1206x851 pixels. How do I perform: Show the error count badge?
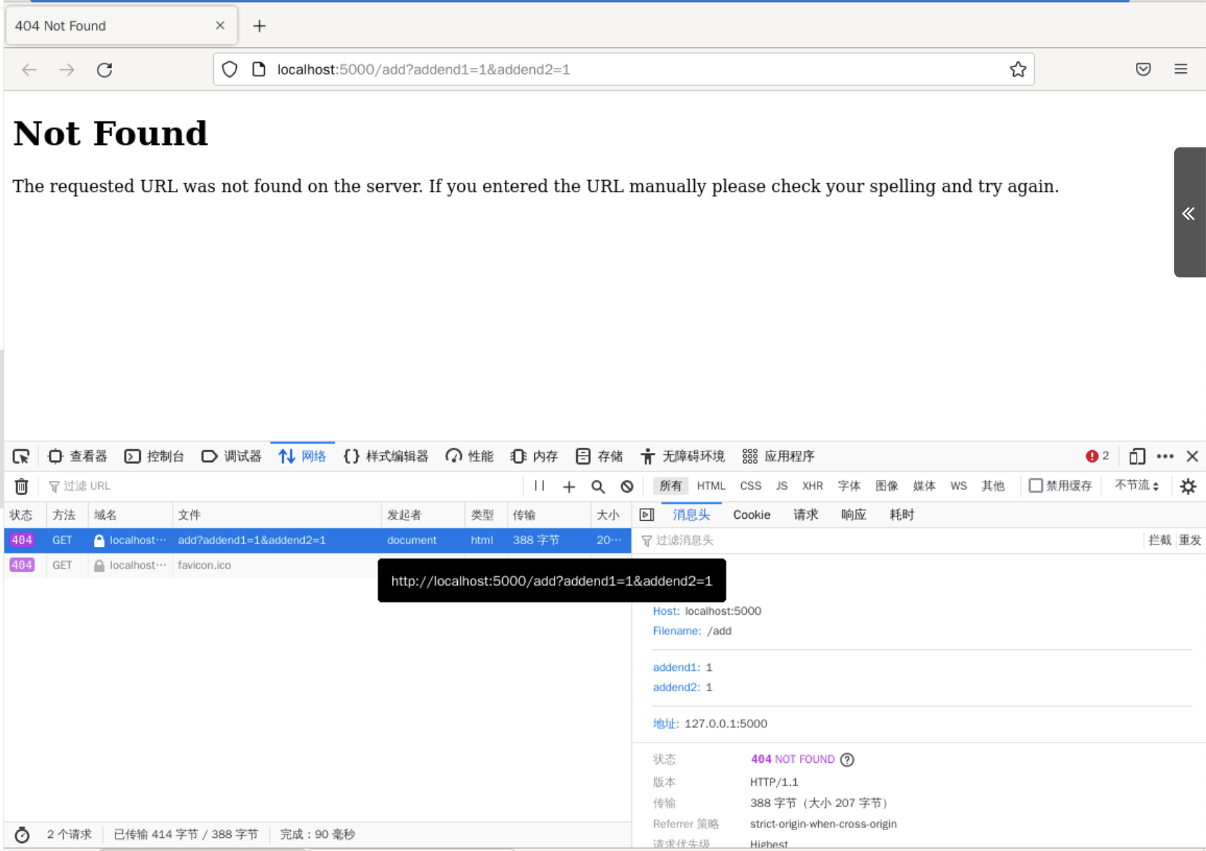pos(1098,456)
